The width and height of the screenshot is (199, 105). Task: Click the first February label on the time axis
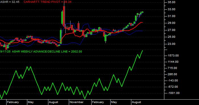tap(13, 102)
